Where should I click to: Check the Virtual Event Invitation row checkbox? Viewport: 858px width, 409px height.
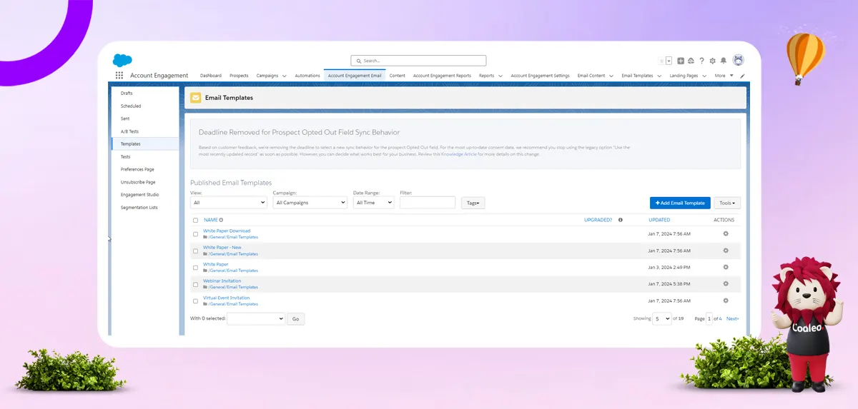(x=195, y=301)
